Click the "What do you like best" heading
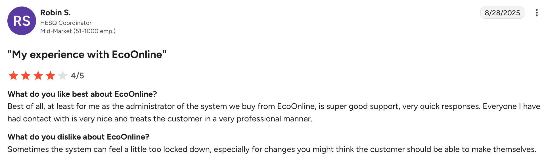This screenshot has width=548, height=163. click(x=82, y=94)
